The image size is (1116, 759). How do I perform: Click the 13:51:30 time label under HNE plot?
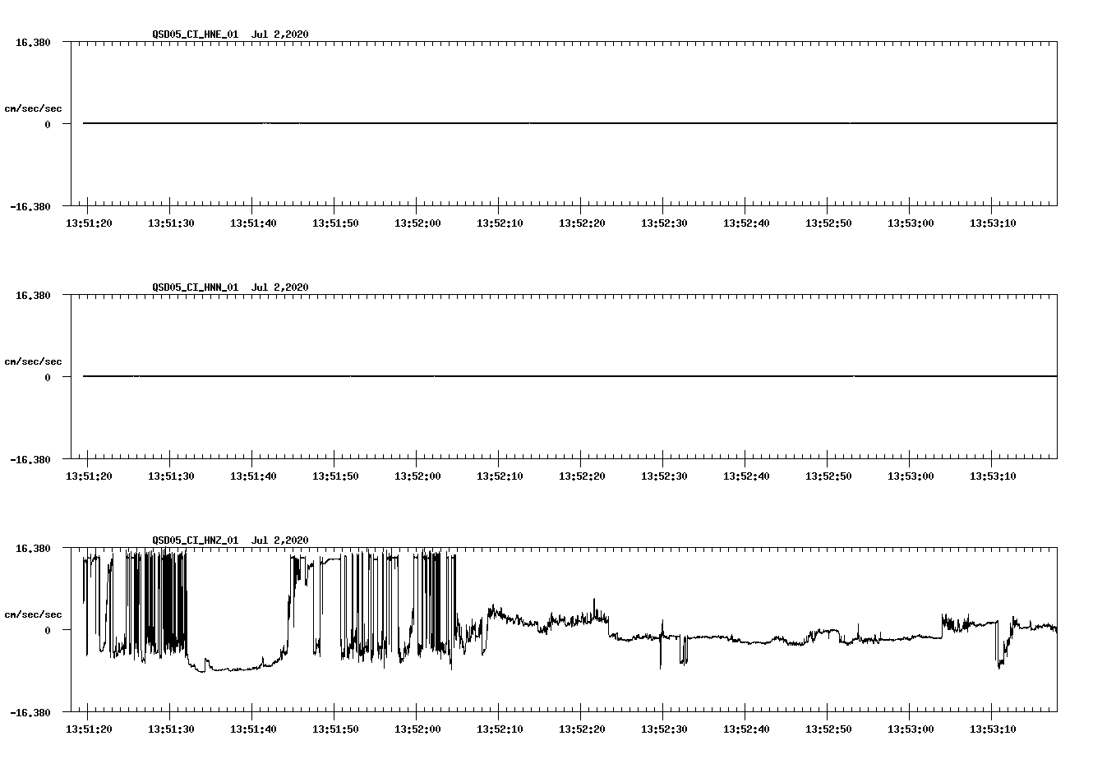click(x=171, y=223)
